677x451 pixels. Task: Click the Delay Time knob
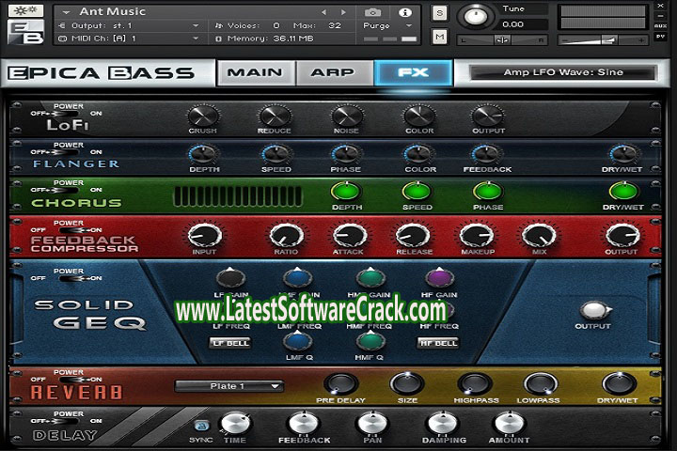pos(235,425)
